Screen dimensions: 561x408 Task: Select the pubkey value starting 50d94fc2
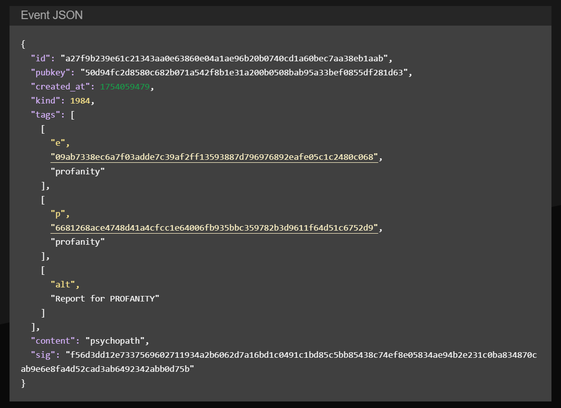(244, 73)
